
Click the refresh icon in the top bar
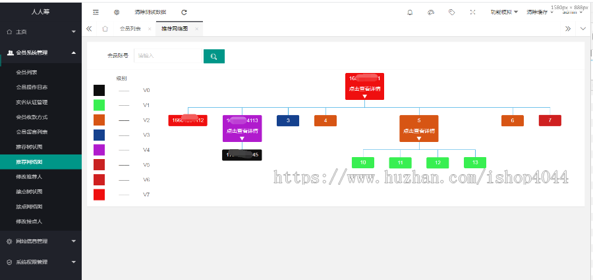tap(184, 12)
